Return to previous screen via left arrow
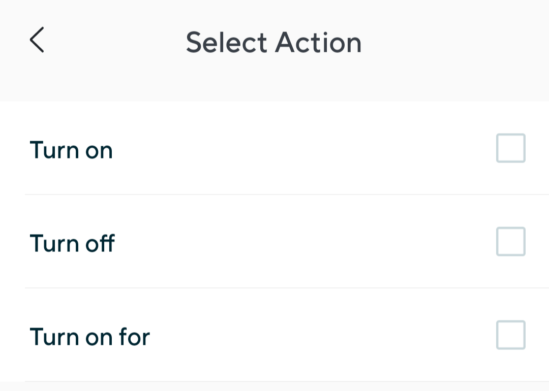The height and width of the screenshot is (391, 549). [37, 41]
